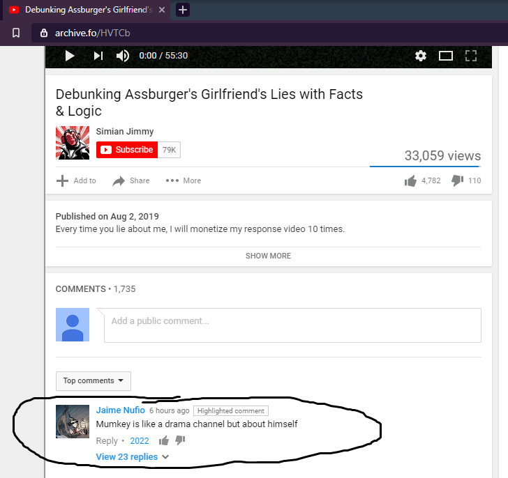Screen dimensions: 508x478
Task: Share this video
Action: (131, 180)
